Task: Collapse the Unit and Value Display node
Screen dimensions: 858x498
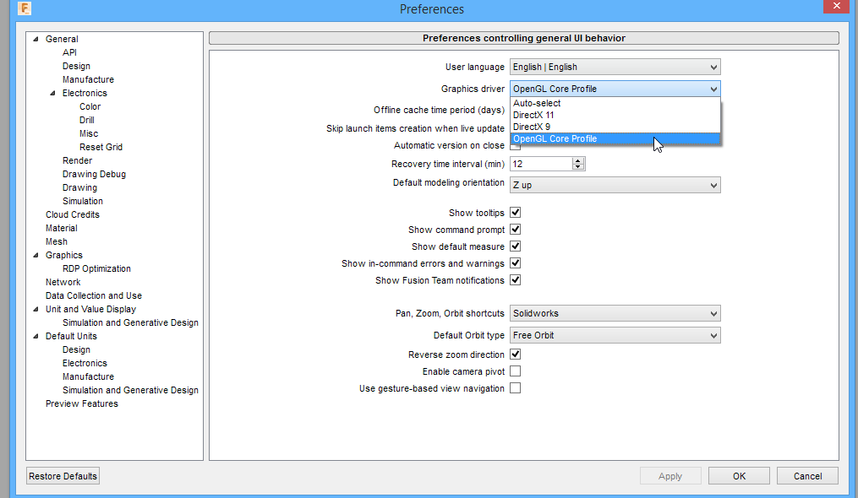Action: (x=36, y=309)
